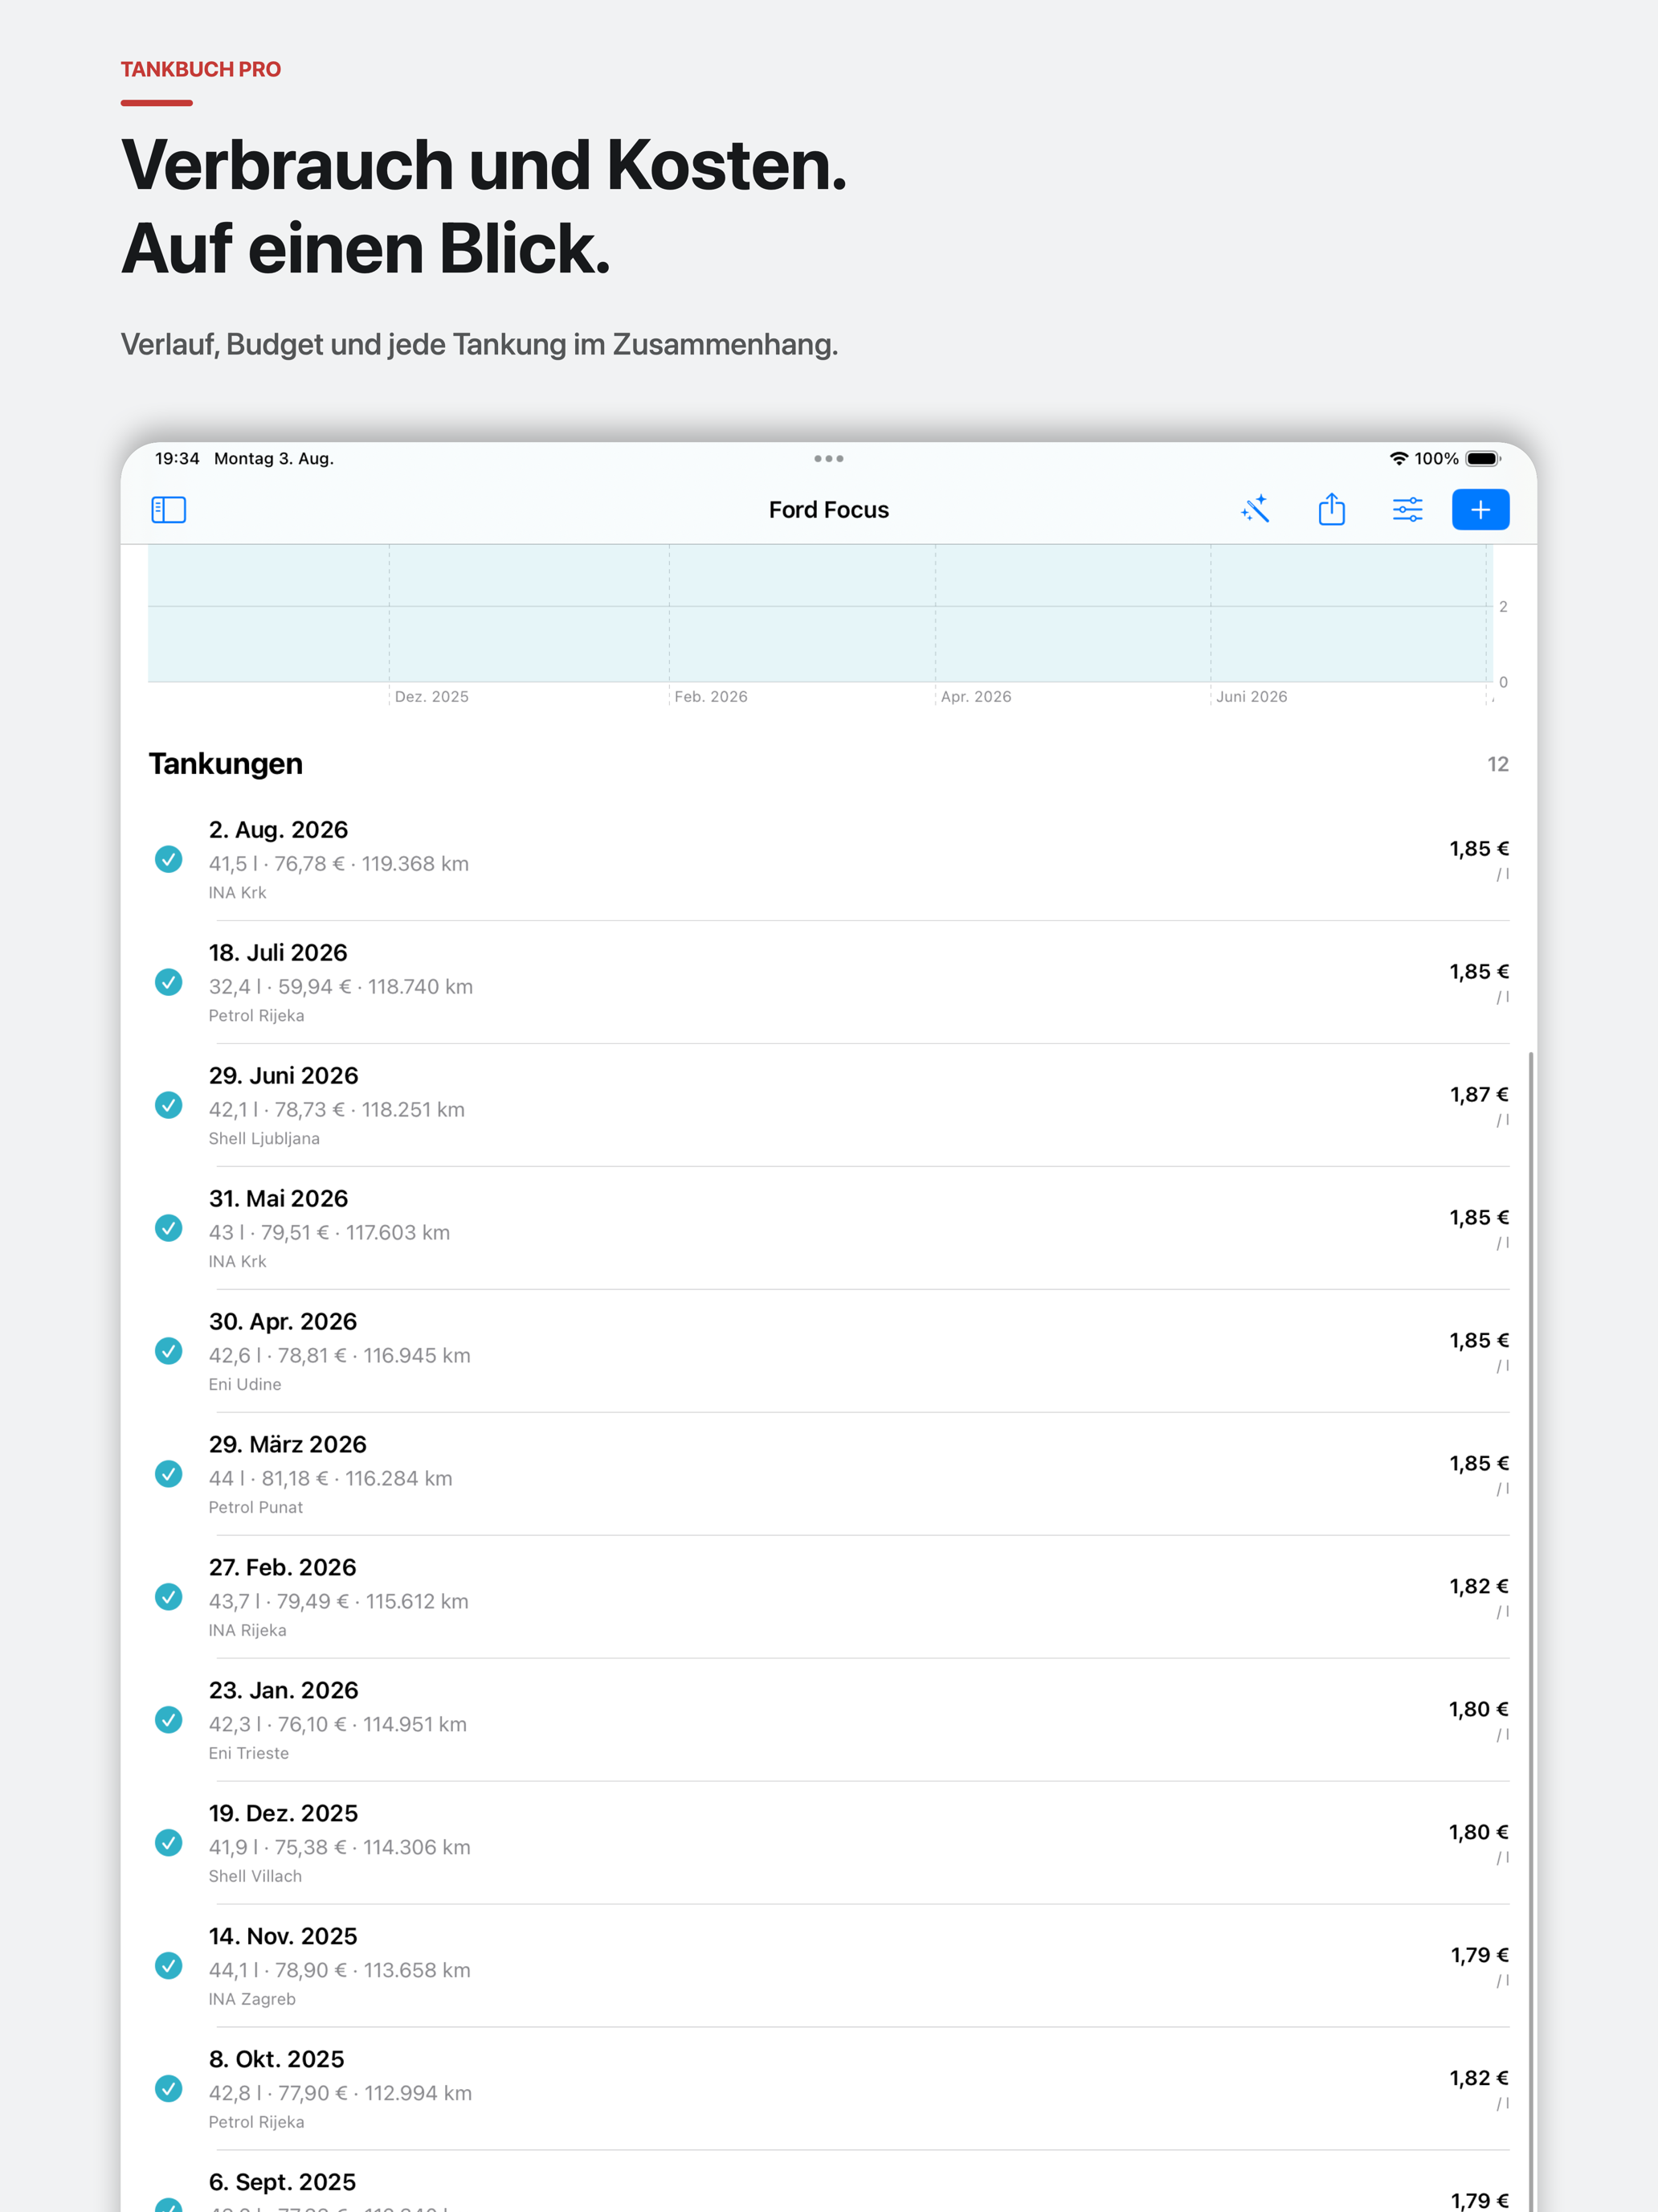Click the 1,79 € price for 14. Nov. 2025
Screen dimensions: 1658x2212
[x=1479, y=1956]
